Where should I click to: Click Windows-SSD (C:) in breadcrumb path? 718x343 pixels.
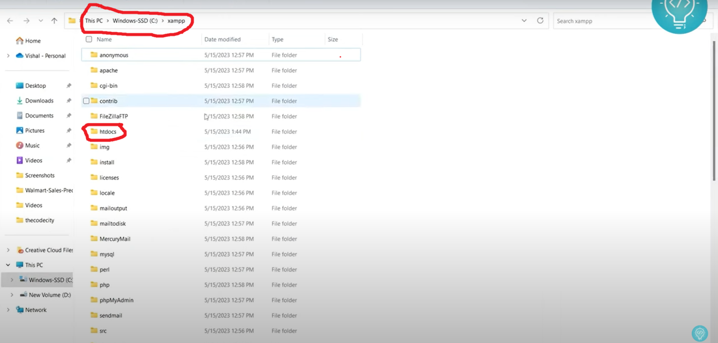click(x=135, y=21)
